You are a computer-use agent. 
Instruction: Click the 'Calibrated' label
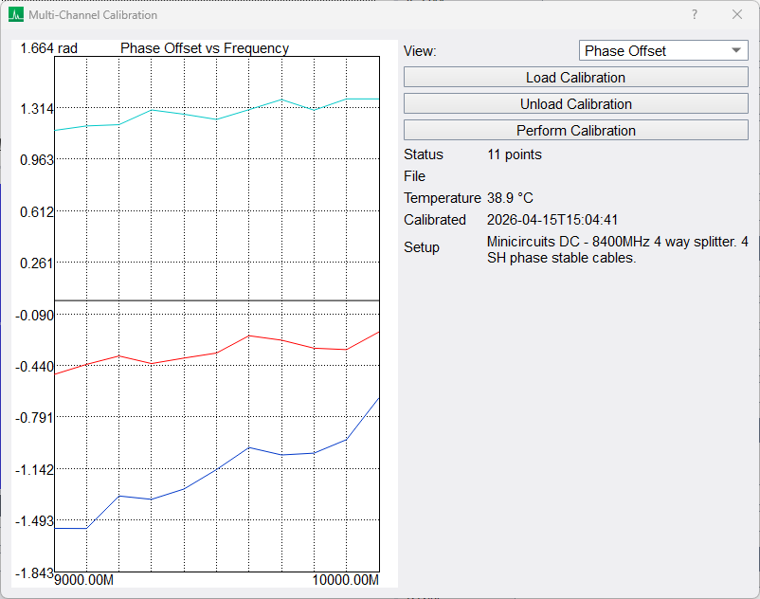tap(435, 220)
